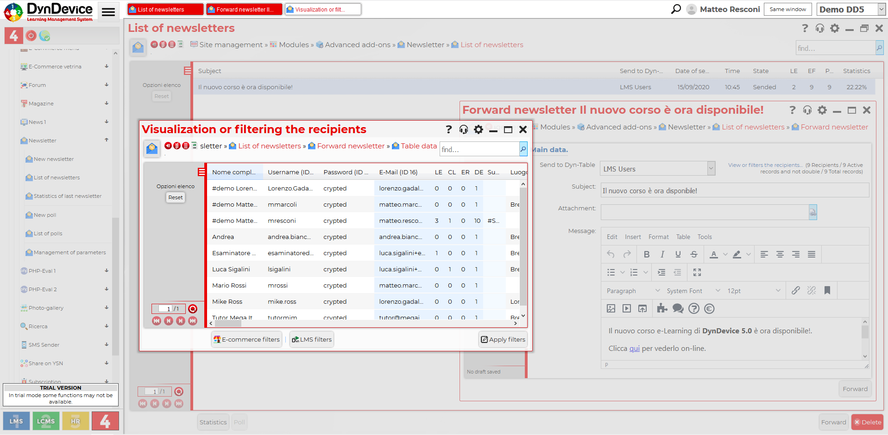The height and width of the screenshot is (435, 888).
Task: Click the Subject input field
Action: click(735, 190)
